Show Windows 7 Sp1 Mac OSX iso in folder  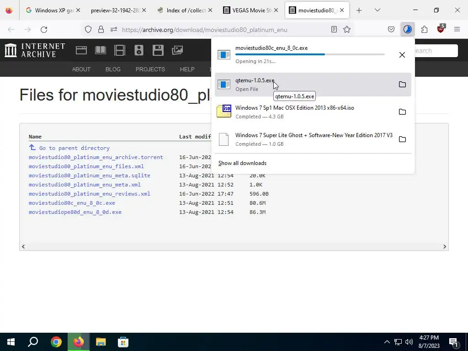[x=402, y=112]
